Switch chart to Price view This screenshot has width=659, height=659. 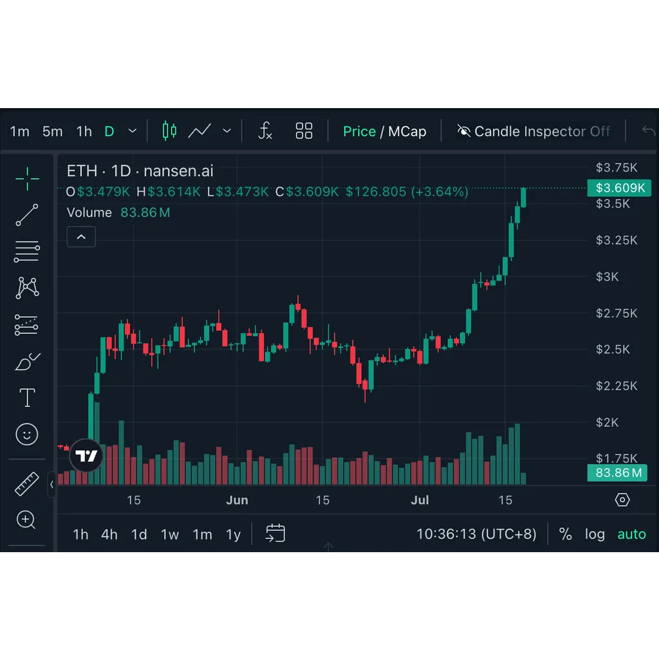coord(359,131)
